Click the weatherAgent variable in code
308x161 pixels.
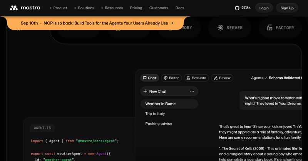pyautogui.click(x=70, y=154)
